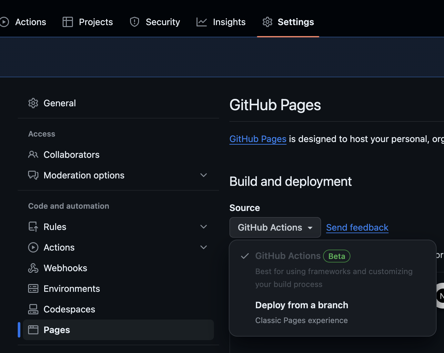This screenshot has height=353, width=444.
Task: Click the Insights graph icon
Action: click(x=202, y=22)
